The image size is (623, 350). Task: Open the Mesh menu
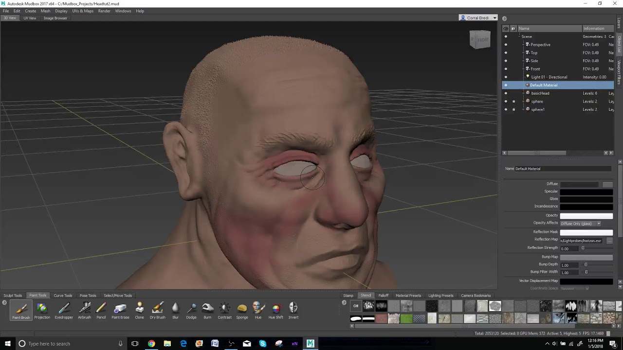point(45,11)
